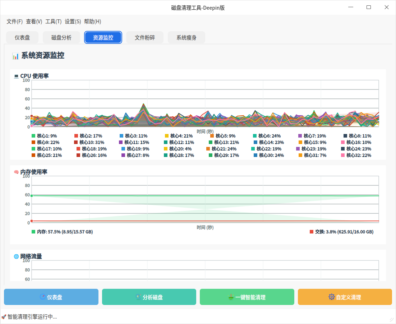Click the magnifier icon on 分析磁盘 button
The height and width of the screenshot is (324, 396).
[x=138, y=297]
